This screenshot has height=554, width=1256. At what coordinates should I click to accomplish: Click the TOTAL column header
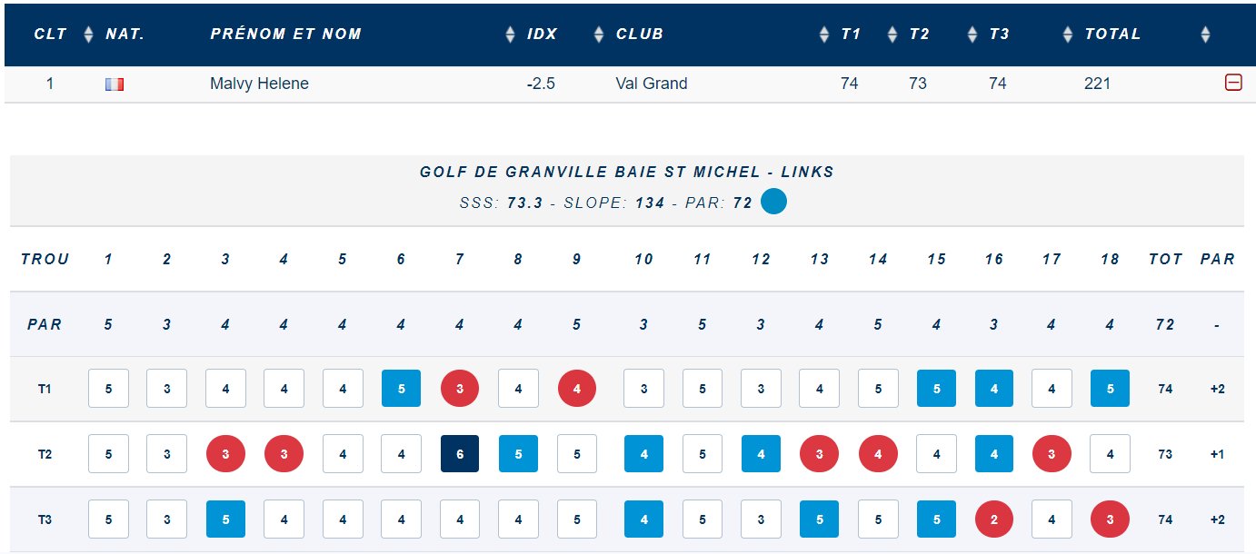pos(1112,35)
